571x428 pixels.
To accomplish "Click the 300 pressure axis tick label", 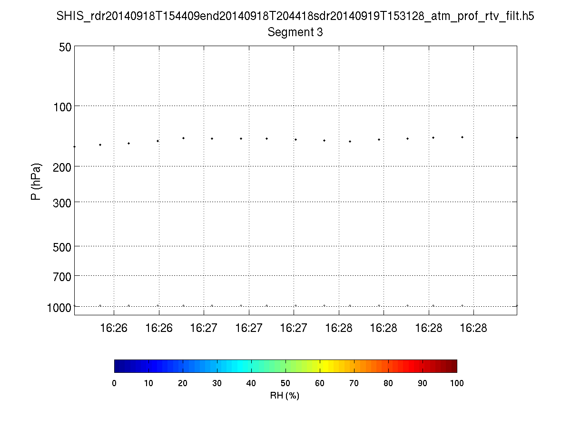I will (59, 202).
